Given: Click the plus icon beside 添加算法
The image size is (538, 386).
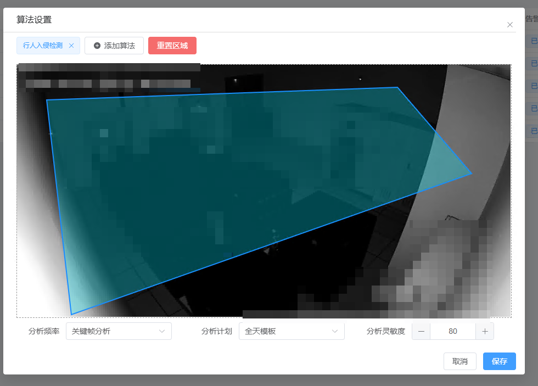Looking at the screenshot, I should pyautogui.click(x=97, y=46).
